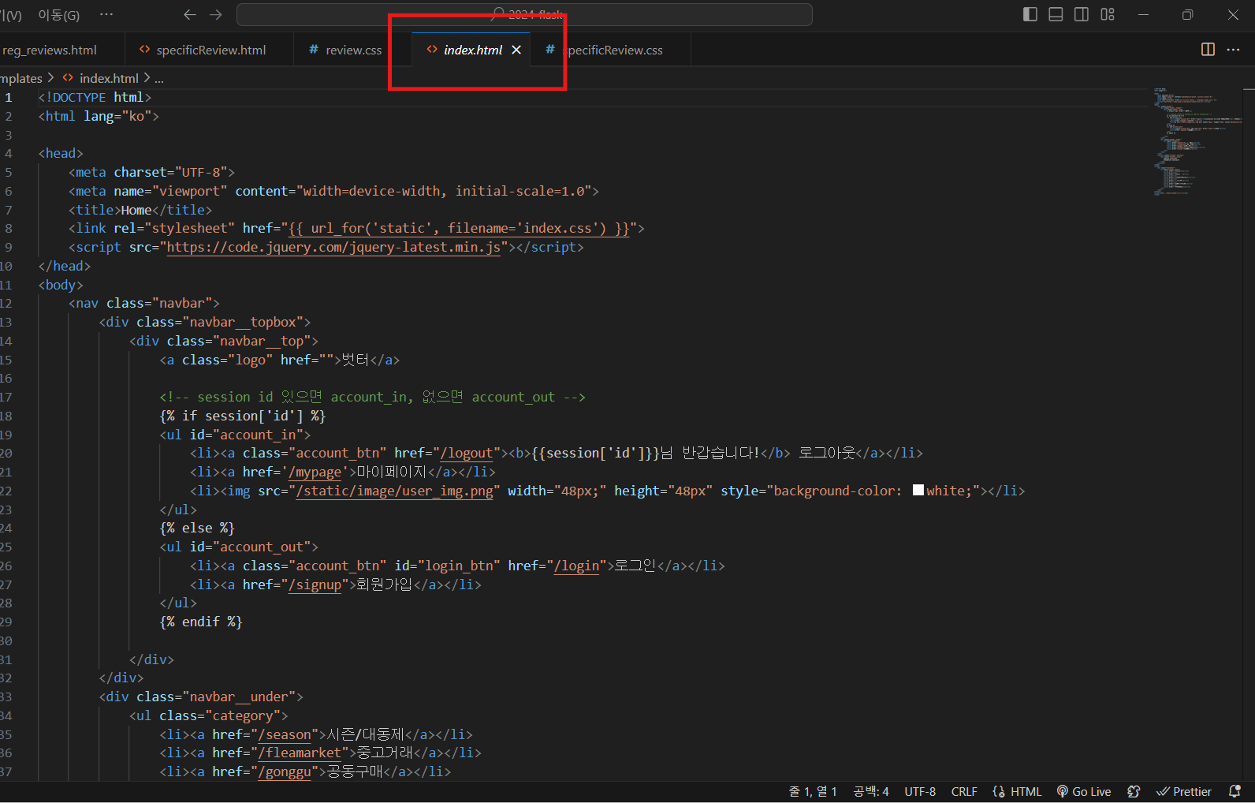This screenshot has height=803, width=1255.
Task: Toggle the primary side bar layout icon
Action: (1030, 14)
